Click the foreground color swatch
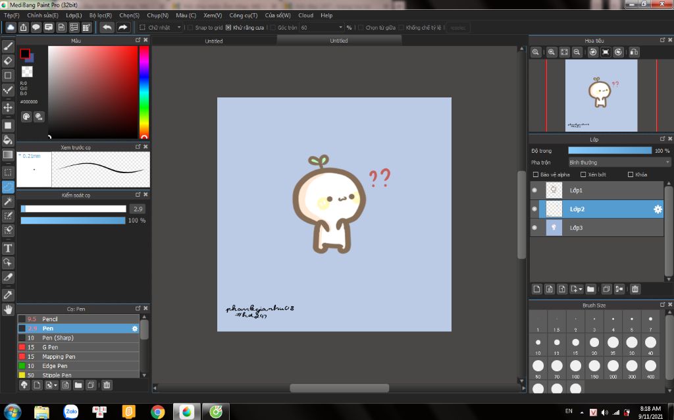This screenshot has height=420, width=674. [x=25, y=53]
